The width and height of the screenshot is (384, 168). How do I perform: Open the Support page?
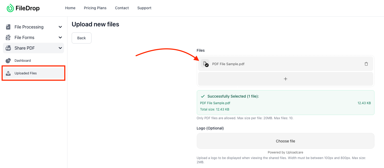pos(144,8)
